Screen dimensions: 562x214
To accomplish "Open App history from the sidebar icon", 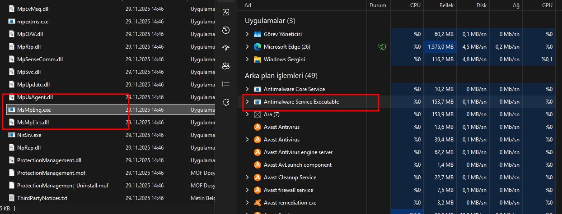I will (226, 30).
